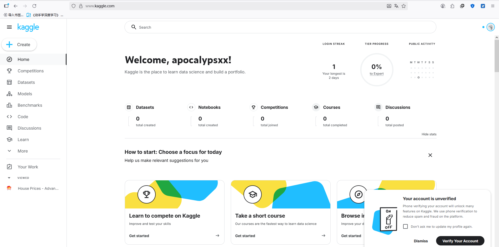Bookmark this page with star icon
Viewport: 499px width, 247px height.
pos(404,6)
